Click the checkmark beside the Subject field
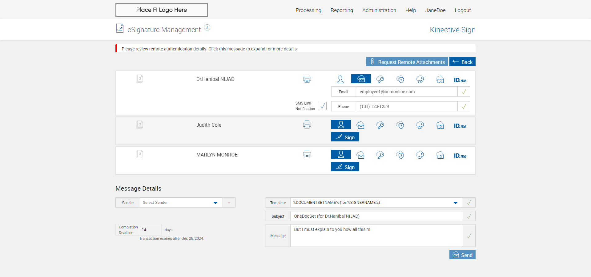Image resolution: width=591 pixels, height=277 pixels. tap(469, 216)
